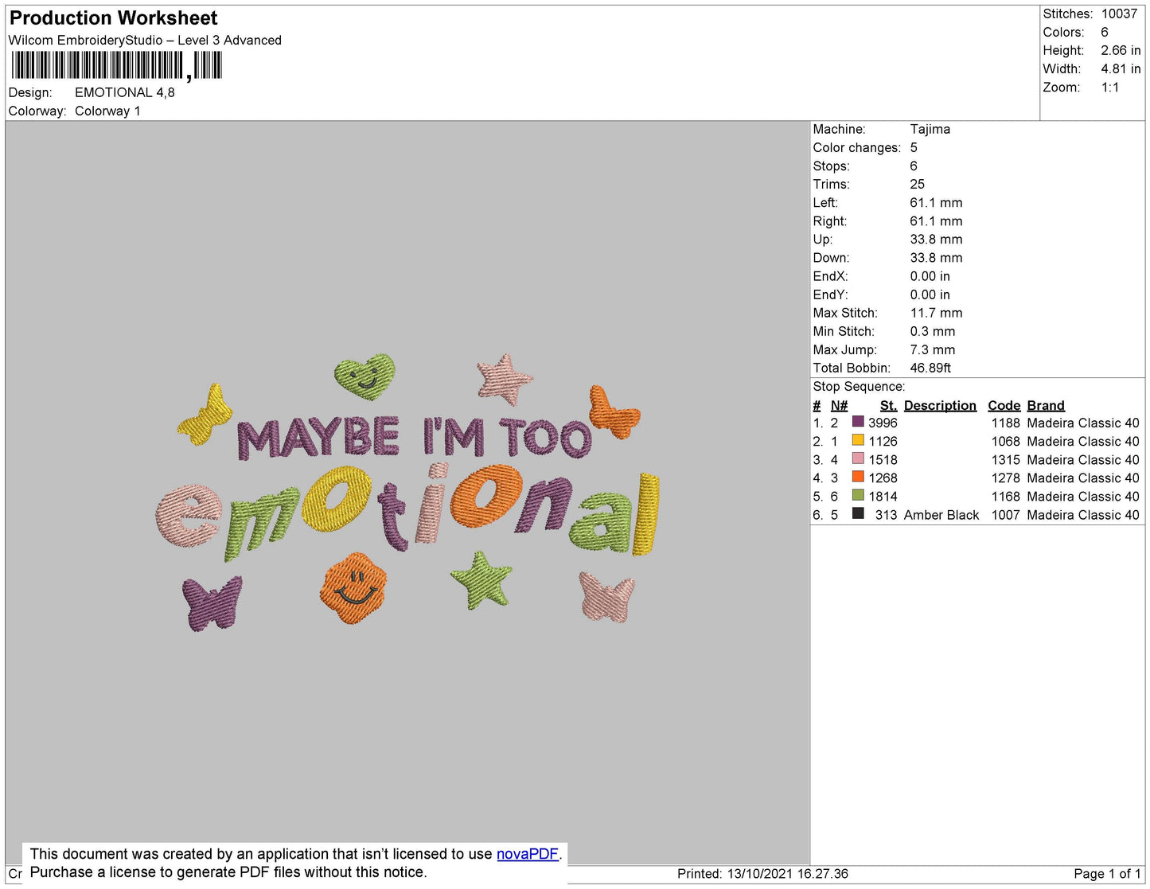This screenshot has height=889, width=1150.
Task: Click the stitch count '3996'
Action: coord(883,423)
